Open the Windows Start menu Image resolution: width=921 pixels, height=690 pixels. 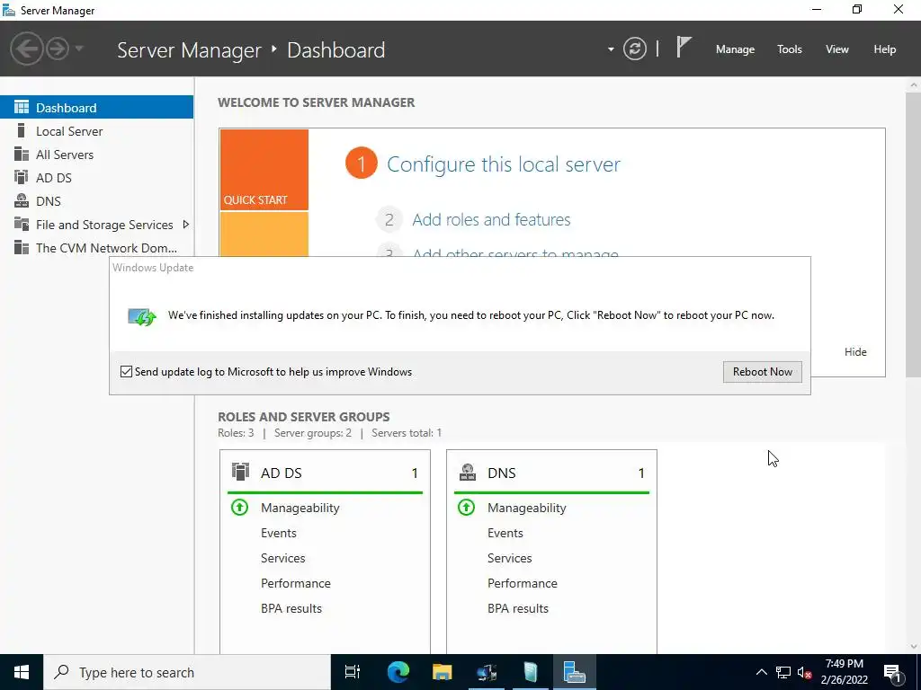click(22, 672)
